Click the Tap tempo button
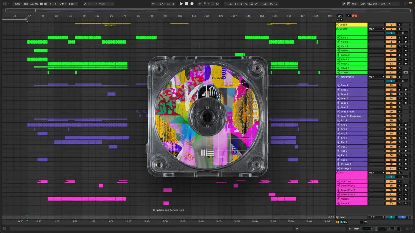The image size is (415, 233). pyautogui.click(x=26, y=4)
